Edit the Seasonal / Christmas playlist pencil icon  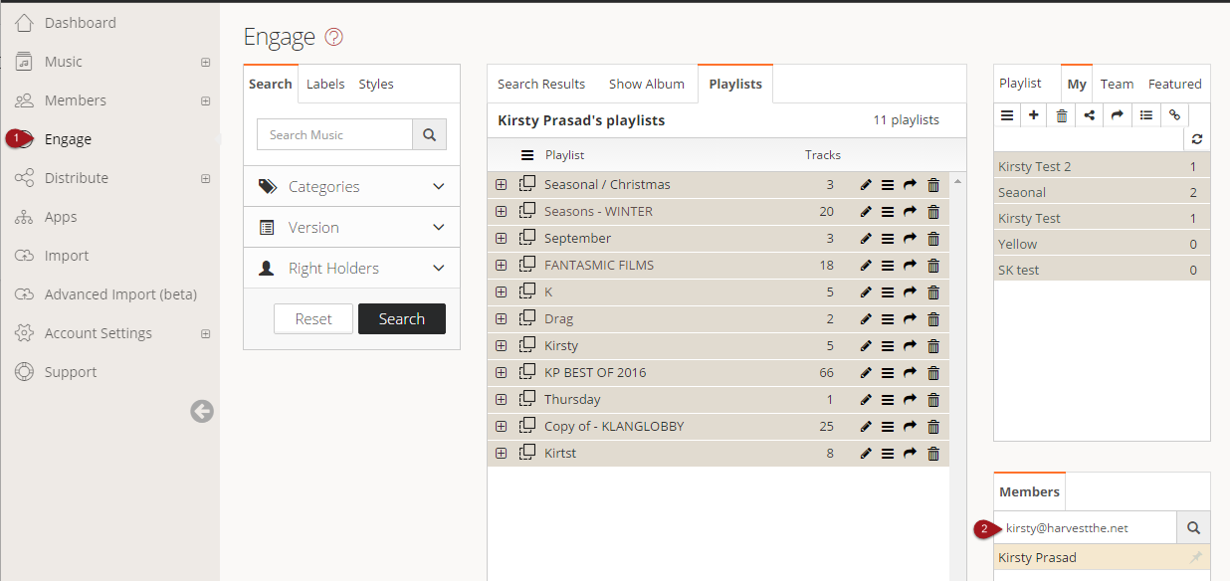866,185
